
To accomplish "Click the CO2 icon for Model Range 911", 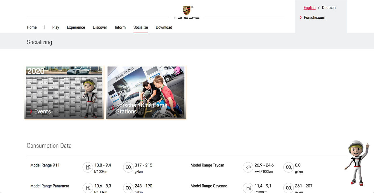I will point(128,167).
